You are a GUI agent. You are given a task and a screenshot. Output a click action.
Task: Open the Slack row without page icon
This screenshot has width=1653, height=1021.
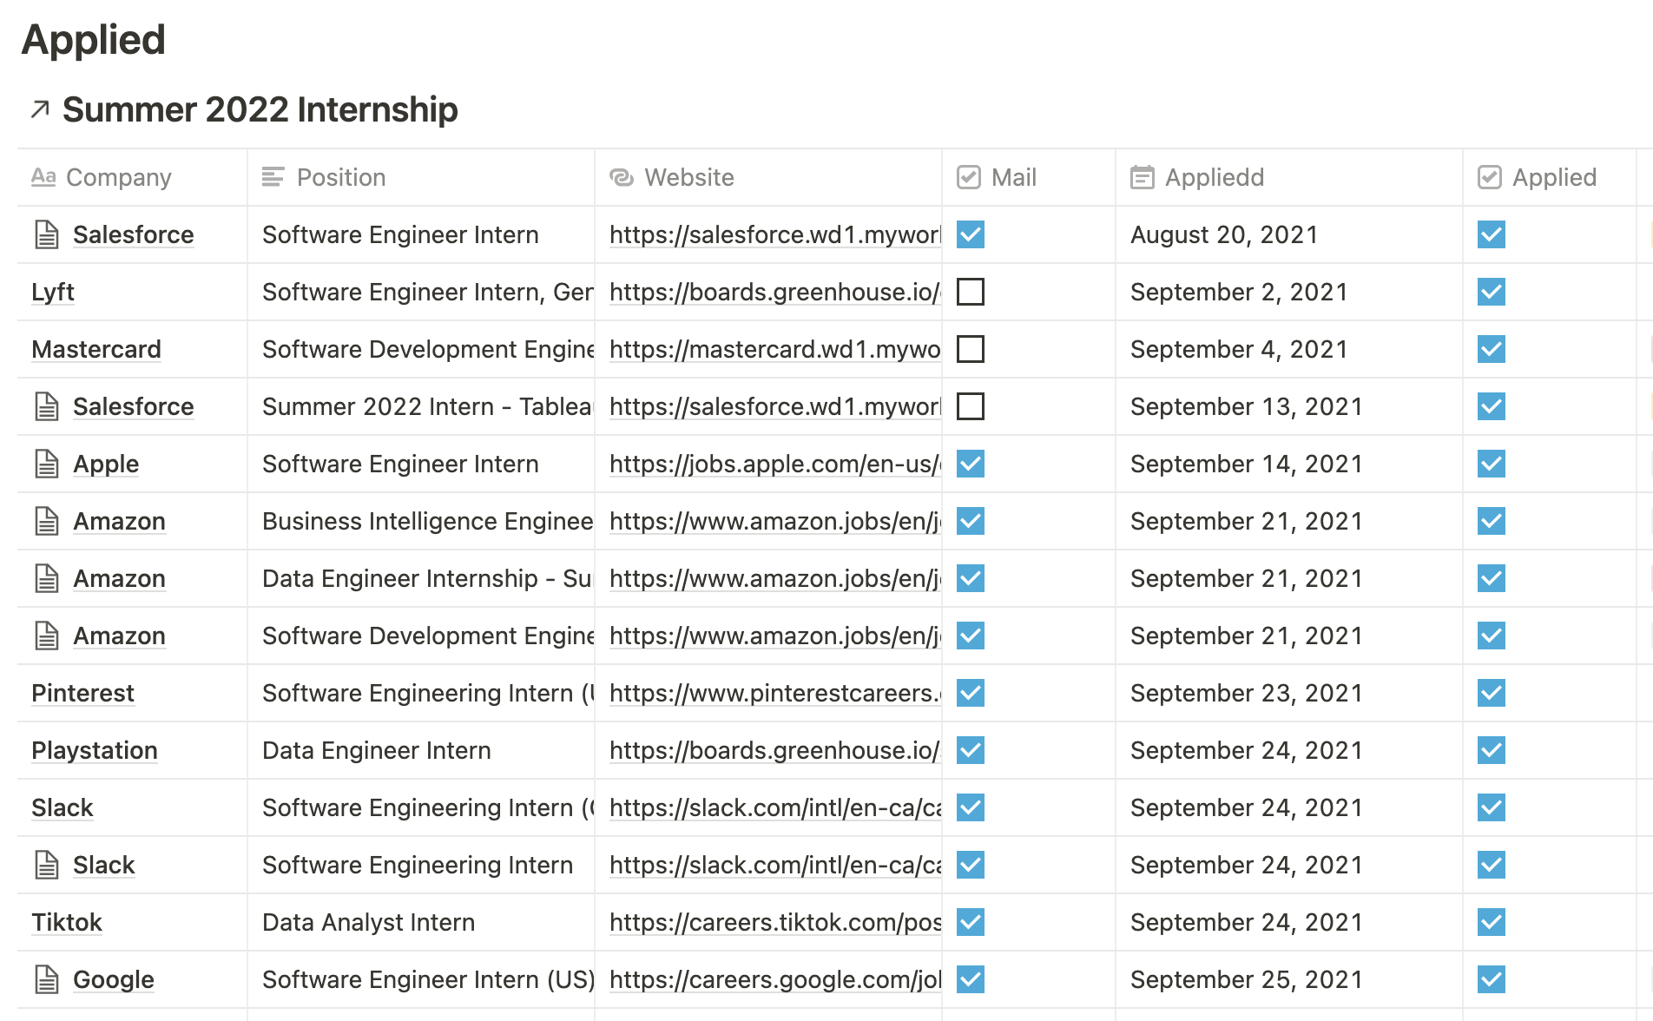(62, 807)
